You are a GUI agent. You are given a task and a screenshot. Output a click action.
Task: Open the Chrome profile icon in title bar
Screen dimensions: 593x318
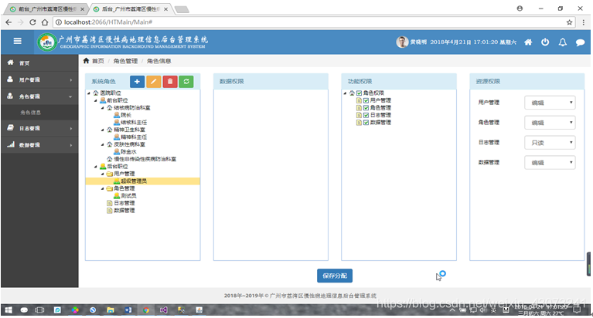[520, 8]
